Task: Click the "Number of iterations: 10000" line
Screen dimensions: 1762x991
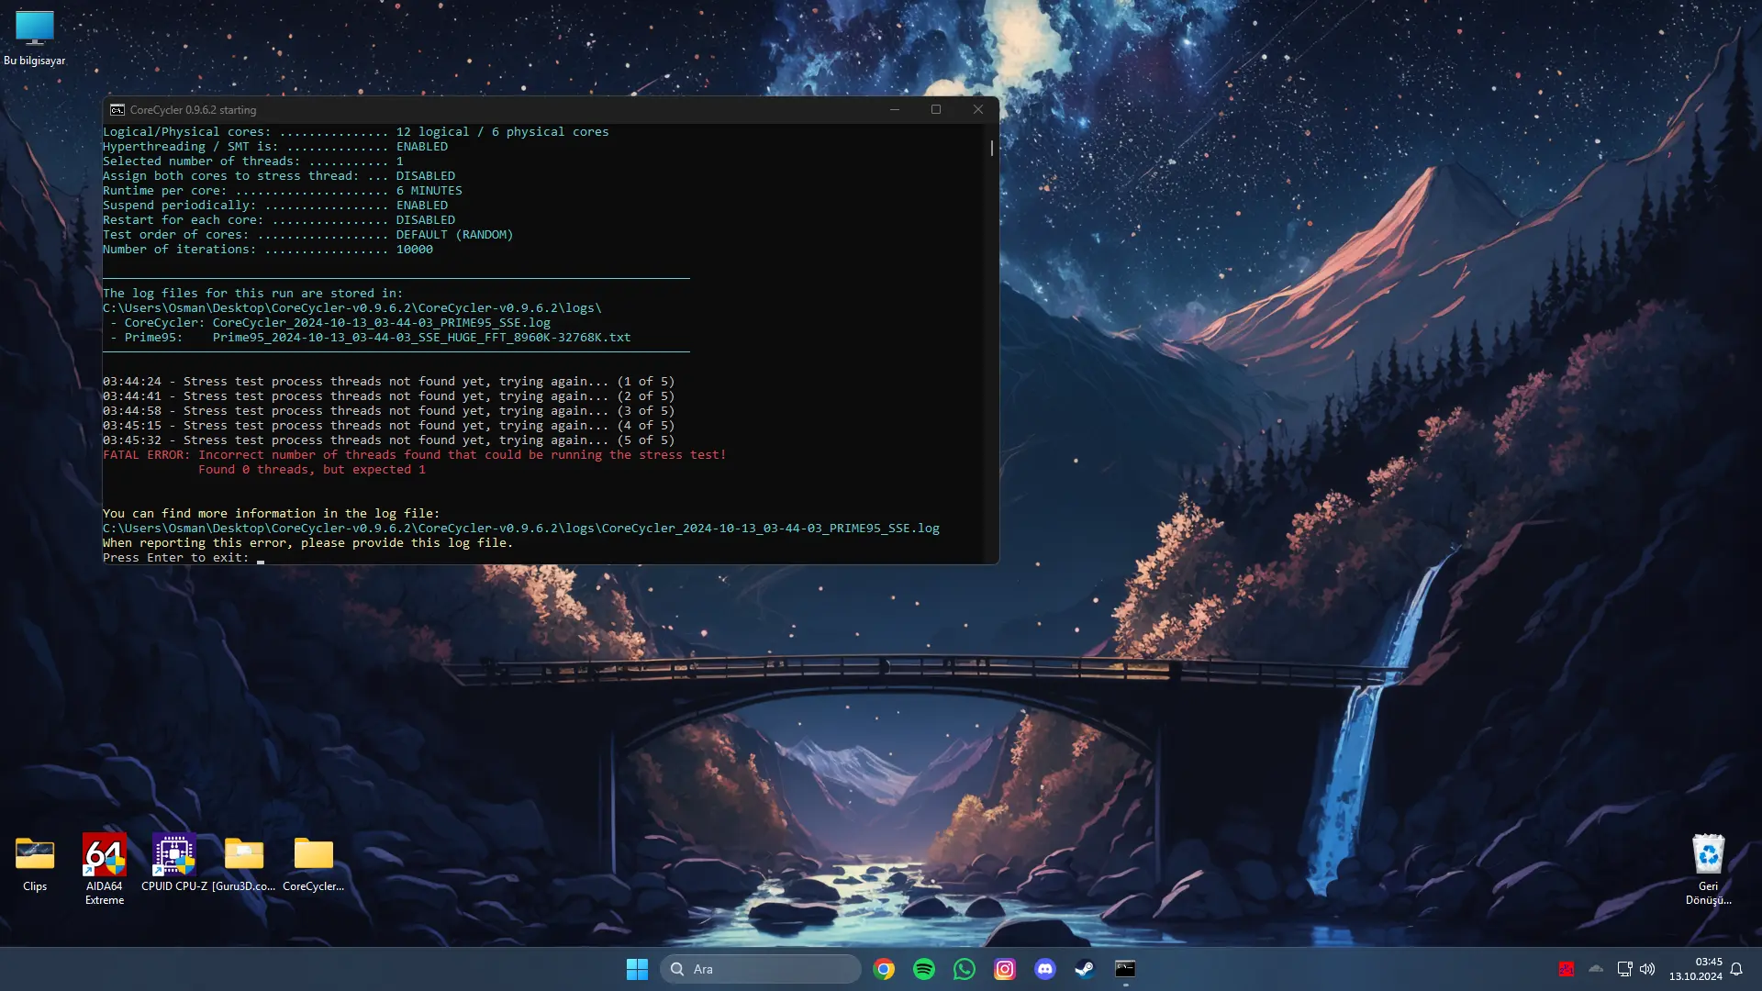Action: 268,250
